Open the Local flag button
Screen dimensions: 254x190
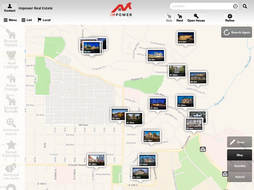click(44, 20)
